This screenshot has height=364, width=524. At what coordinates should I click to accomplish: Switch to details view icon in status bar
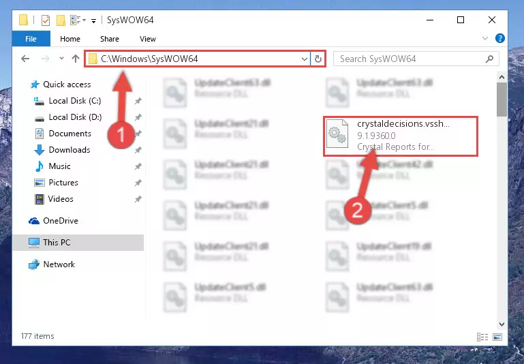(x=482, y=337)
